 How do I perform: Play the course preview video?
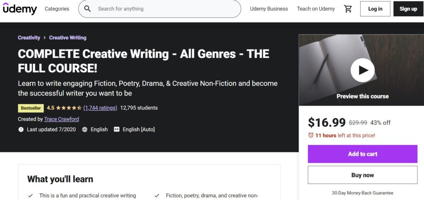click(x=362, y=70)
